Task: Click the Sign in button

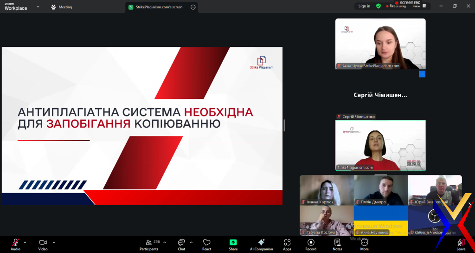Action: pos(364,6)
